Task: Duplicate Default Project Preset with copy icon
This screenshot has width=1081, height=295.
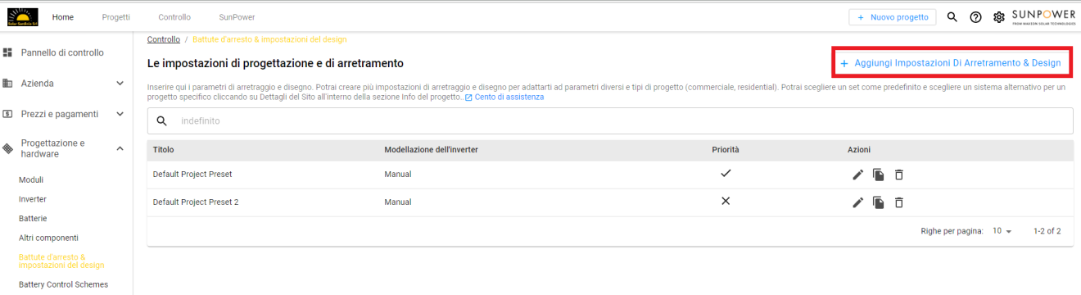Action: [x=878, y=175]
